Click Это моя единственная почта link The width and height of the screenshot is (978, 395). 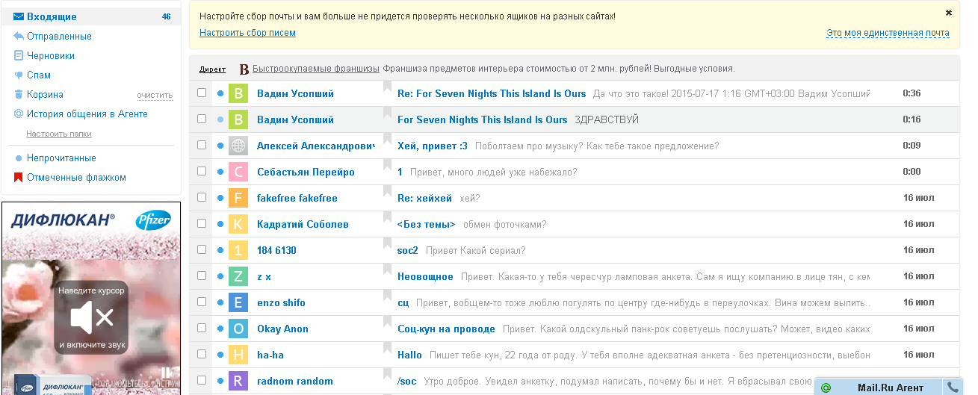[x=888, y=33]
